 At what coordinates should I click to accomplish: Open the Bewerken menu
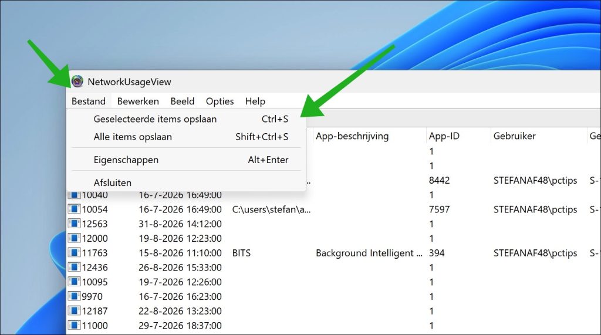(x=138, y=101)
